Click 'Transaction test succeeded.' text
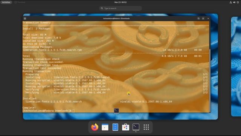 coord(42,68)
